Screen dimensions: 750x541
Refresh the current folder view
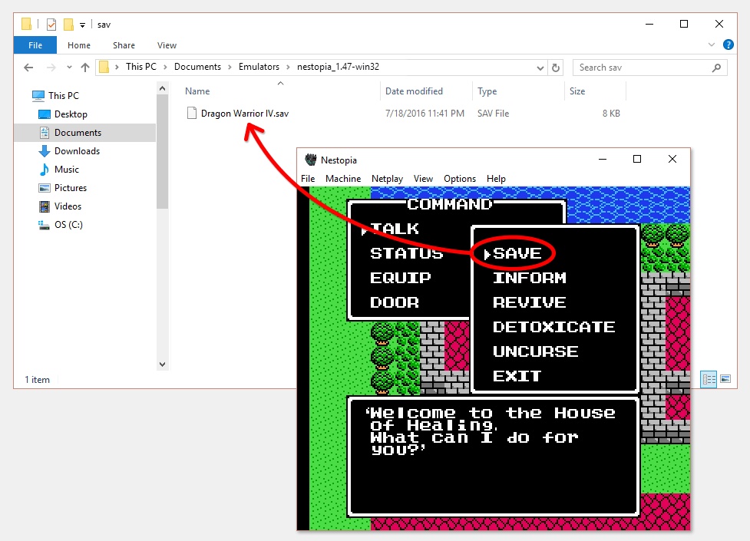pyautogui.click(x=557, y=68)
